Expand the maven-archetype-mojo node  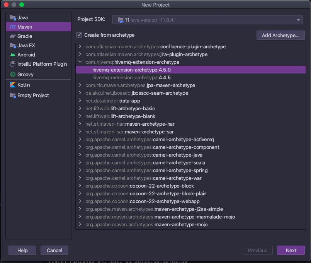click(80, 224)
